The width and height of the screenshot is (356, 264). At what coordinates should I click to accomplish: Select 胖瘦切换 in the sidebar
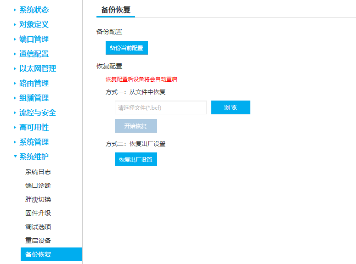click(x=38, y=199)
